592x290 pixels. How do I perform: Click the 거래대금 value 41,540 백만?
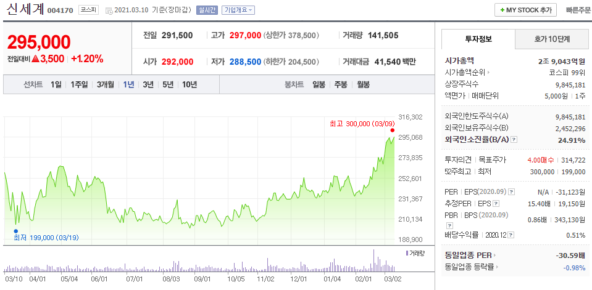click(x=395, y=62)
